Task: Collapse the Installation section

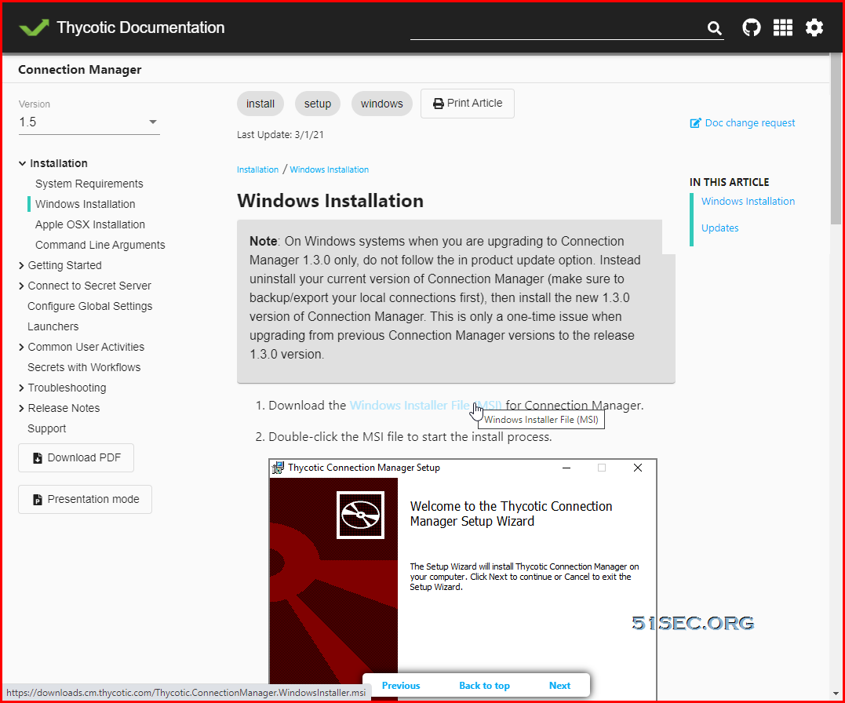Action: pos(22,163)
